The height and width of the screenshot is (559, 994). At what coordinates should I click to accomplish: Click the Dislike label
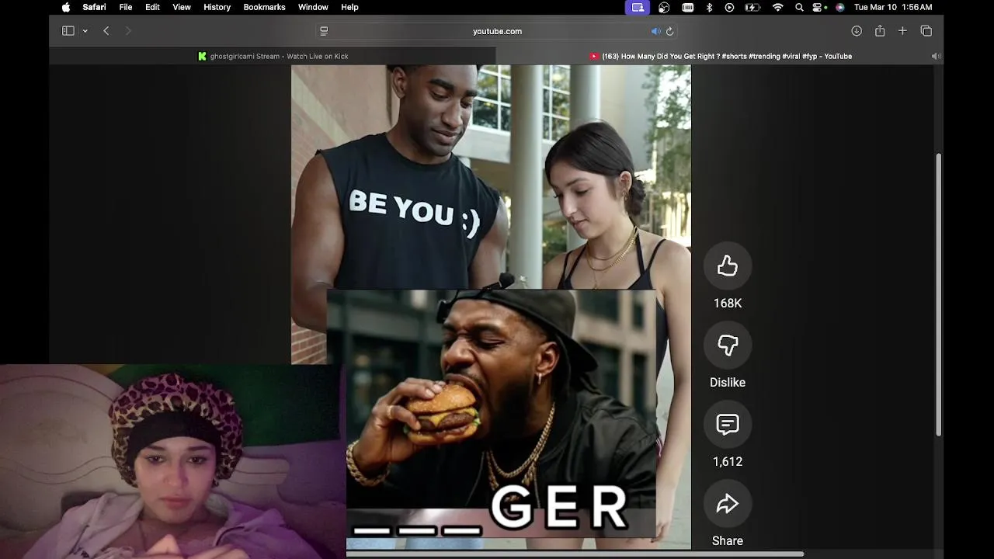pos(728,383)
